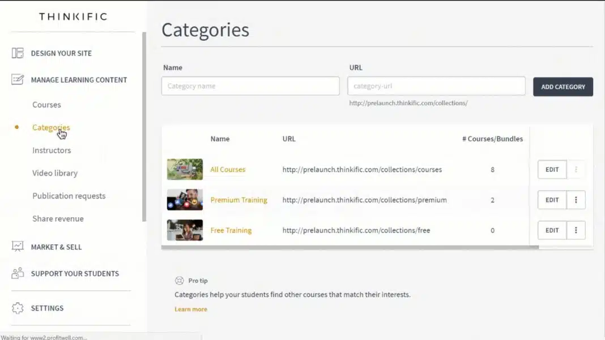Image resolution: width=605 pixels, height=340 pixels.
Task: Click the Market & Sell chart icon
Action: pos(18,247)
